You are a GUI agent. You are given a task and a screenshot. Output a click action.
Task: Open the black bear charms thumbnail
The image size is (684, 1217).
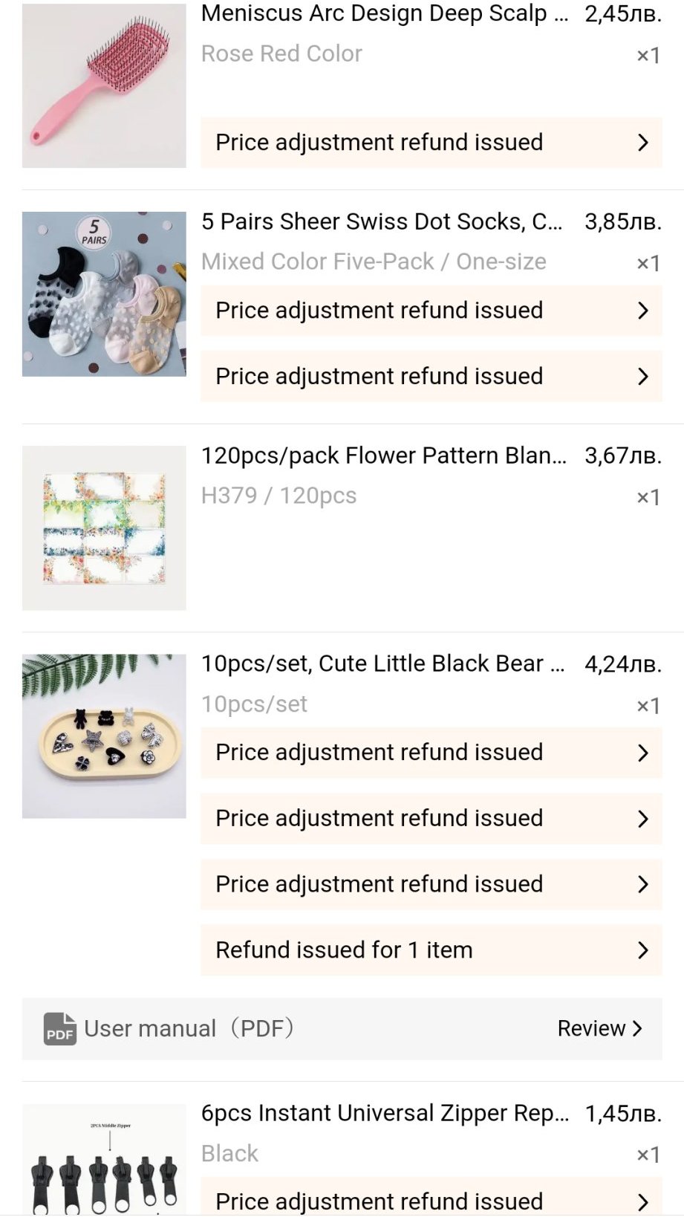click(104, 736)
